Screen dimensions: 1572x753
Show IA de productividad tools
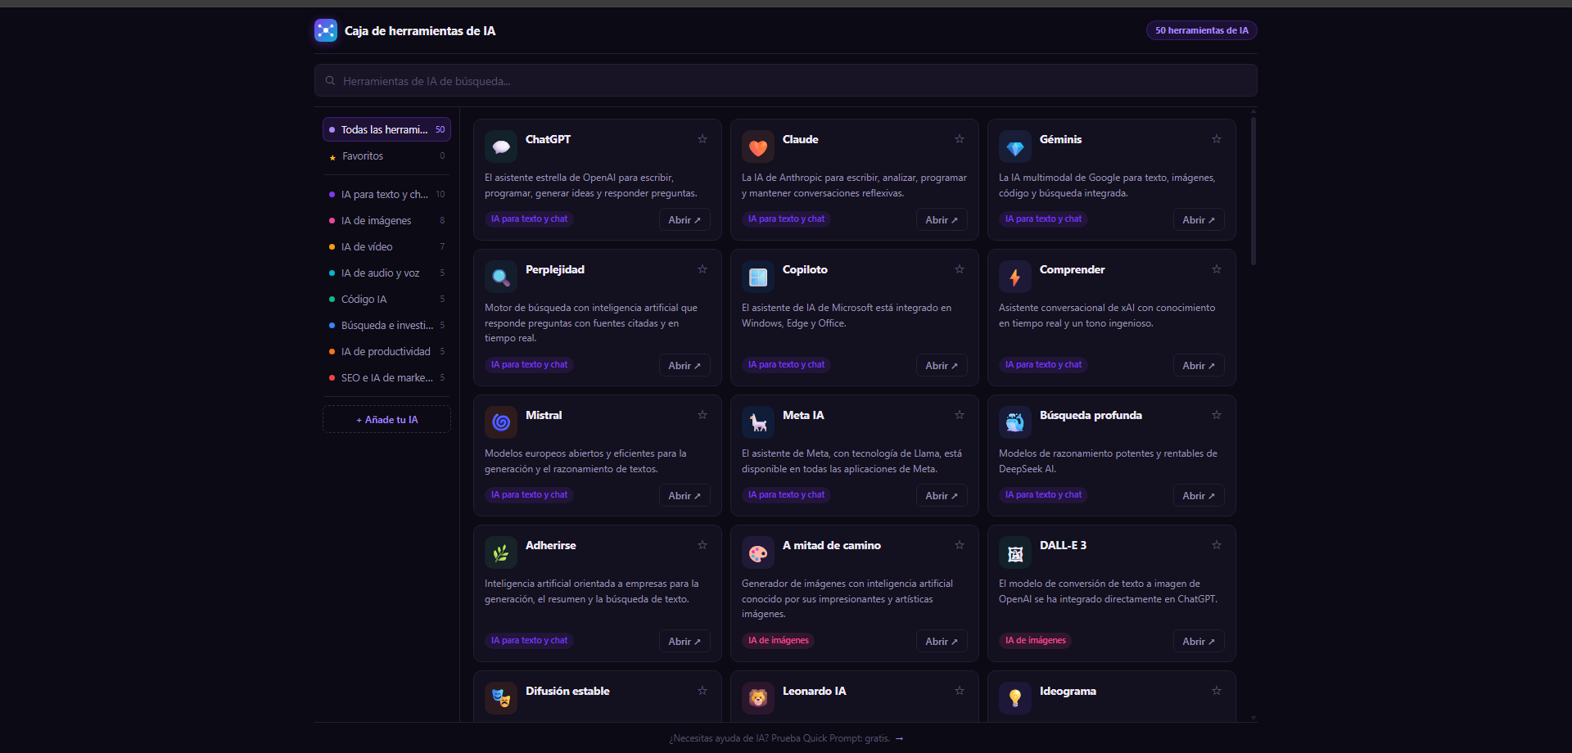386,351
